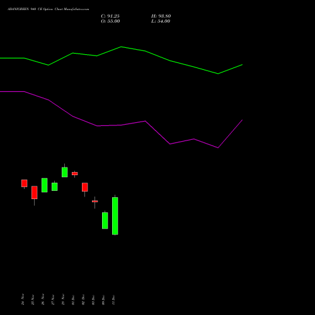The width and height of the screenshot is (315, 315).
Task: Select the 09 Dec date label
Action: pyautogui.click(x=103, y=300)
